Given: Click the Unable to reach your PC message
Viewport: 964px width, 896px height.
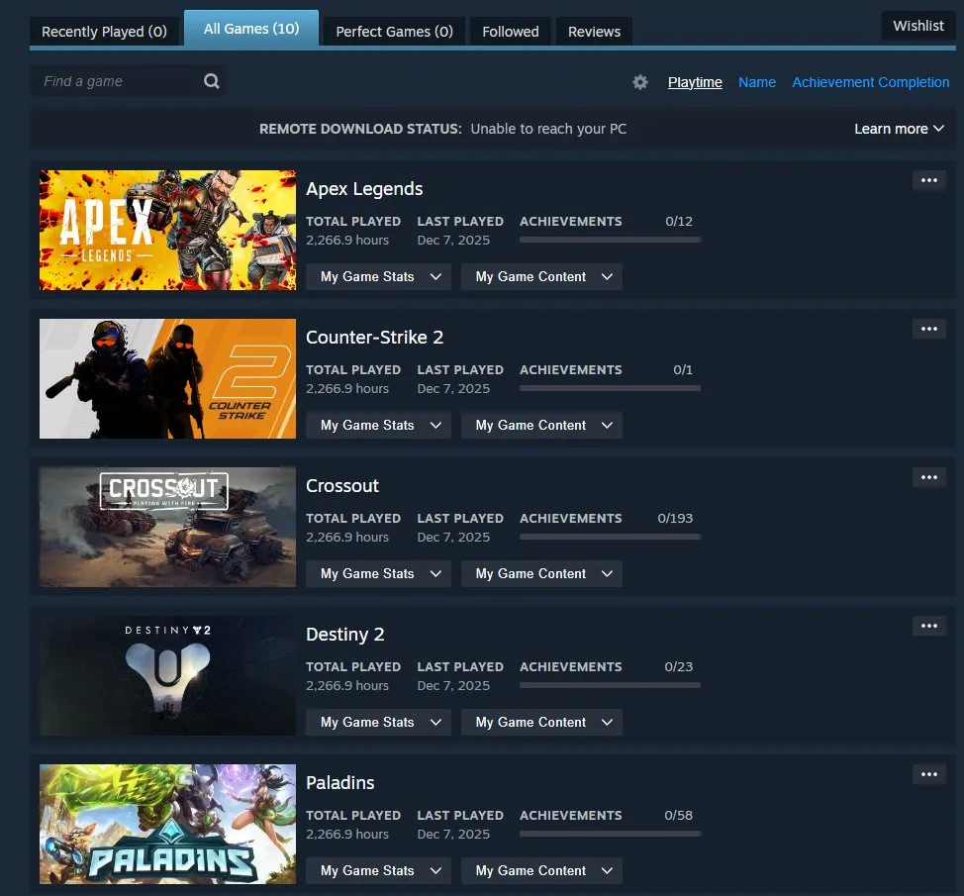Looking at the screenshot, I should (548, 129).
